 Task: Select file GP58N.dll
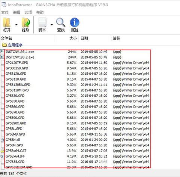(13, 140)
